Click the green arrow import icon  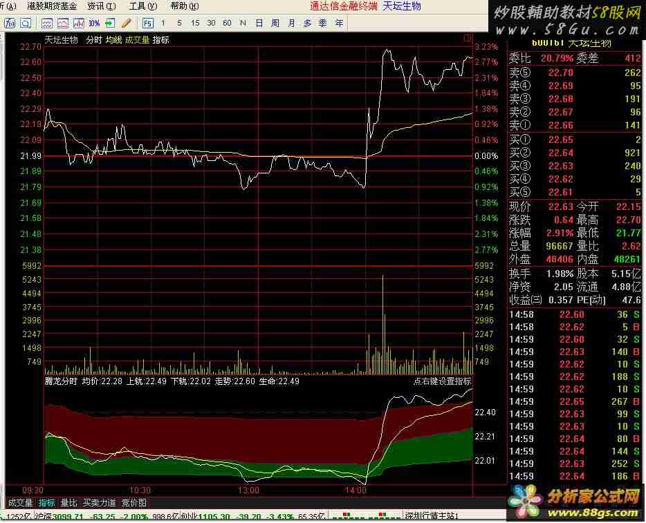(x=110, y=23)
